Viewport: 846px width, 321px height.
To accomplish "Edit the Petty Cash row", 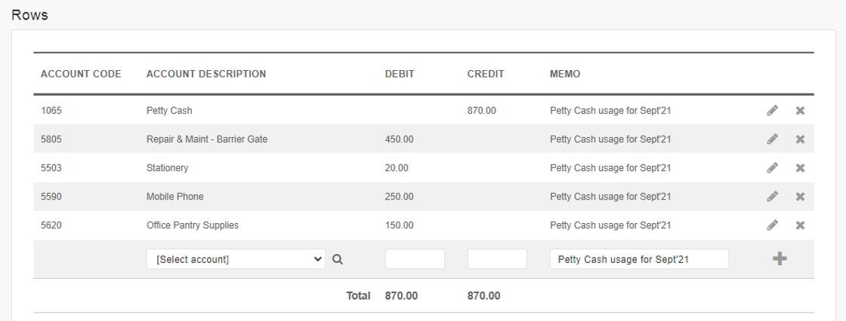I will coord(772,111).
